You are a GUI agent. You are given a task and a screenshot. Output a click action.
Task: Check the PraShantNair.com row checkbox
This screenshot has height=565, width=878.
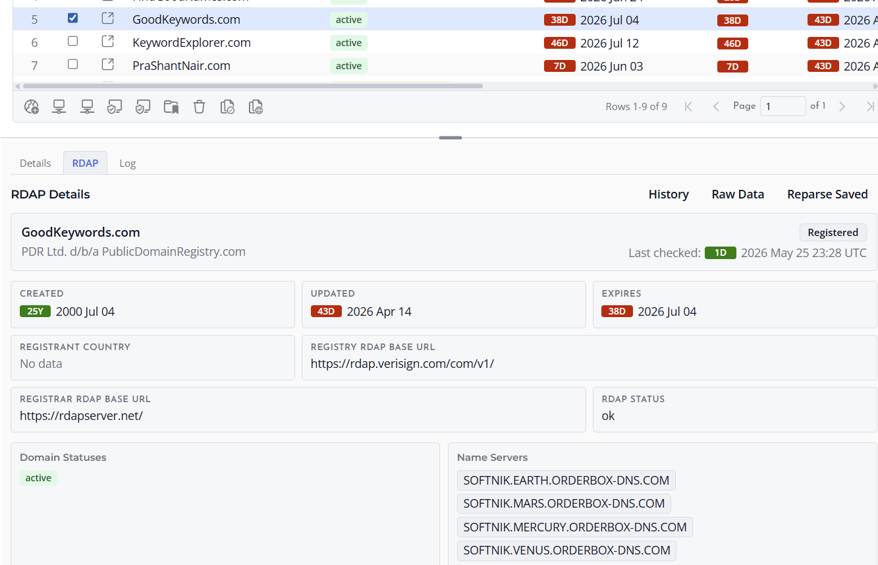pyautogui.click(x=72, y=65)
